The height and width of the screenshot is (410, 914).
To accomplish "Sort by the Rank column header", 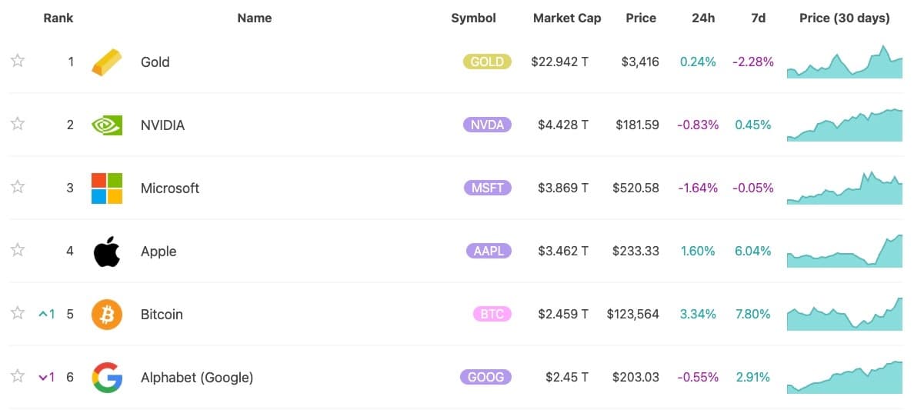I will 58,18.
